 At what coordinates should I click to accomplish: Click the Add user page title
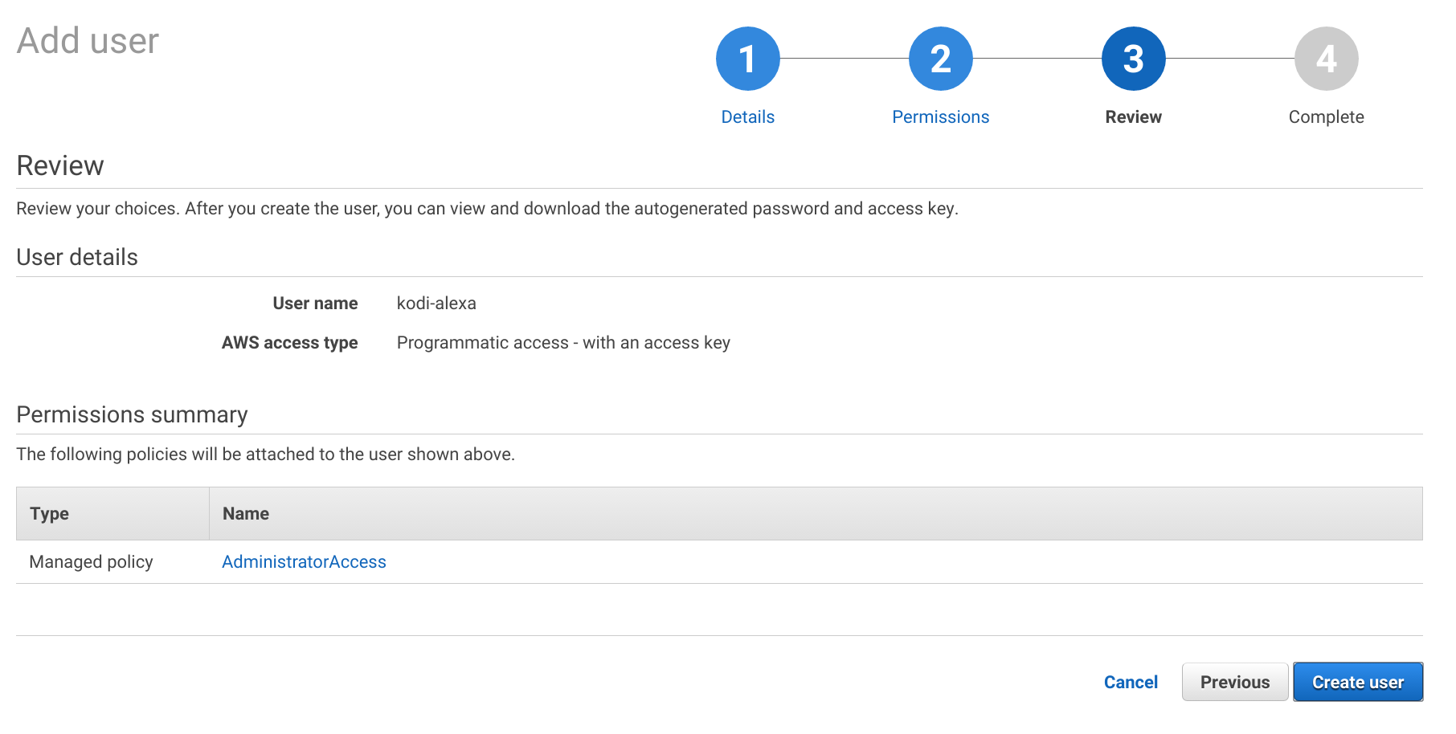point(88,41)
